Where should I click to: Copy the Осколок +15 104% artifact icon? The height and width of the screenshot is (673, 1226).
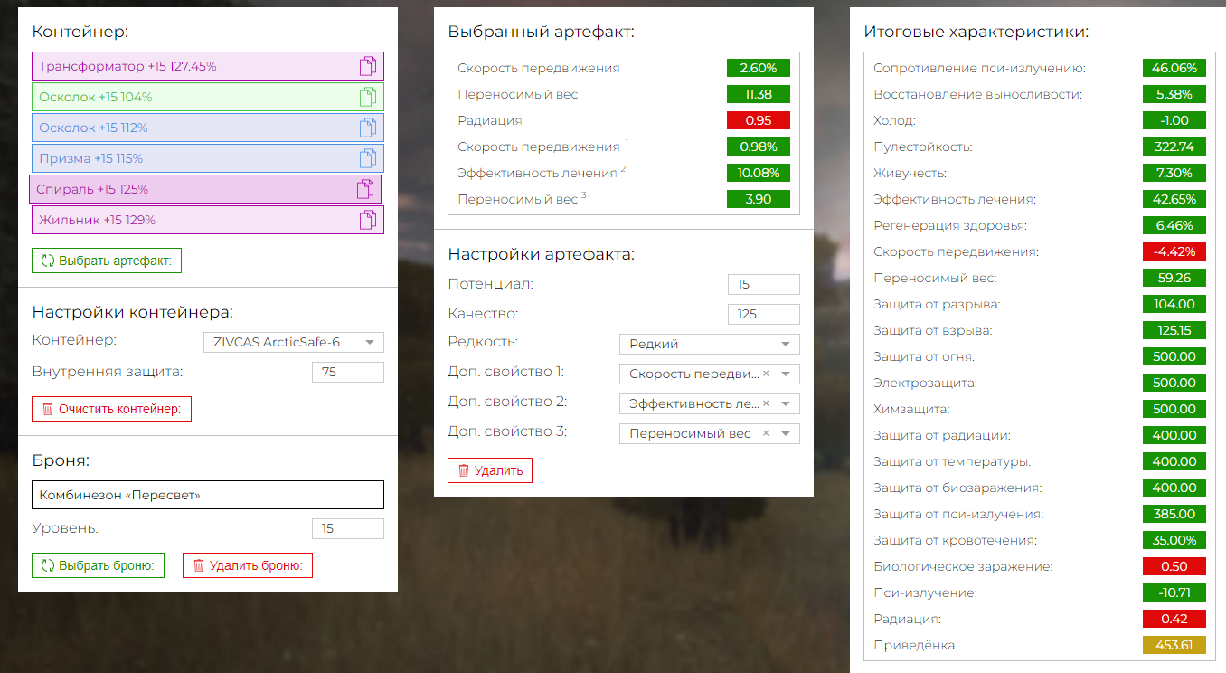367,97
